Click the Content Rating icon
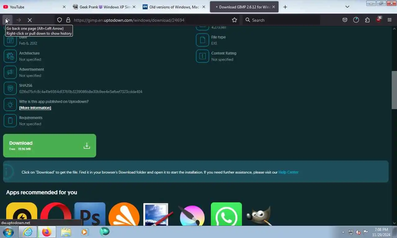This screenshot has height=238, width=397. tap(203, 56)
